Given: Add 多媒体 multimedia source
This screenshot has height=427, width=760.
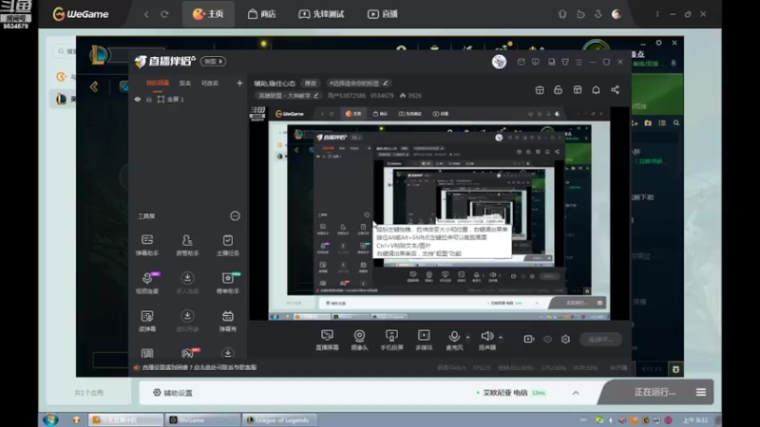Looking at the screenshot, I should (424, 340).
